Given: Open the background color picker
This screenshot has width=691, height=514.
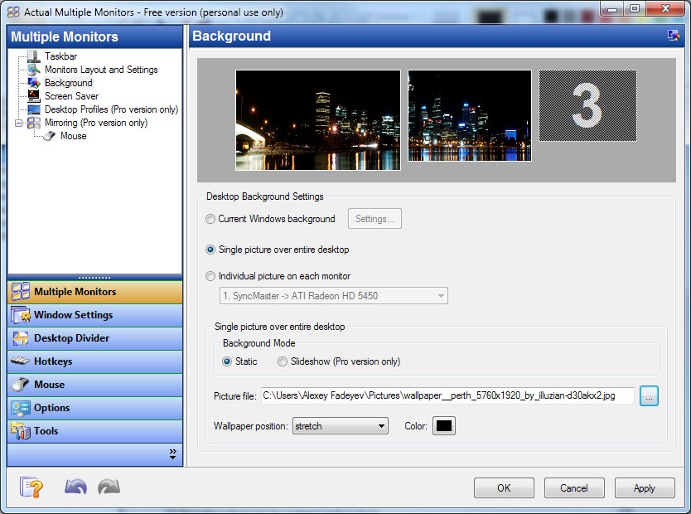Looking at the screenshot, I should [x=443, y=425].
